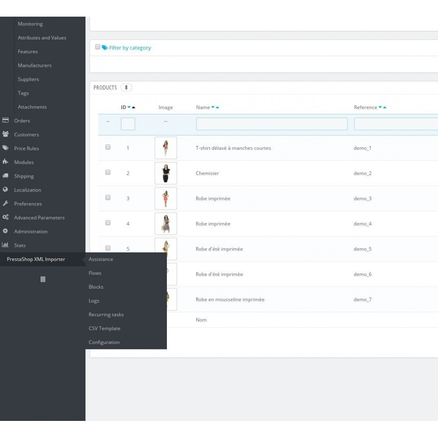
Task: Click thumbnail of product ID 3
Action: point(166,198)
